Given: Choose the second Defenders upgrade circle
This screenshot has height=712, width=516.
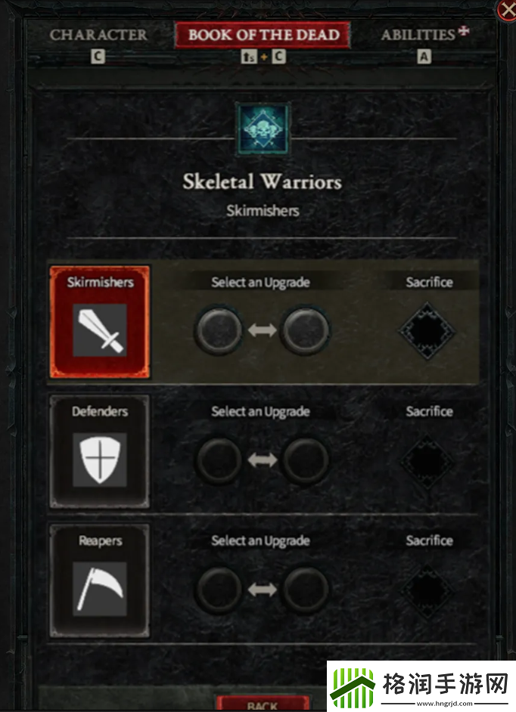Looking at the screenshot, I should pyautogui.click(x=306, y=460).
